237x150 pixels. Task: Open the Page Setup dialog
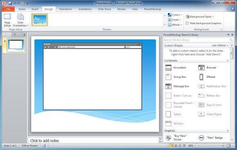click(x=7, y=20)
